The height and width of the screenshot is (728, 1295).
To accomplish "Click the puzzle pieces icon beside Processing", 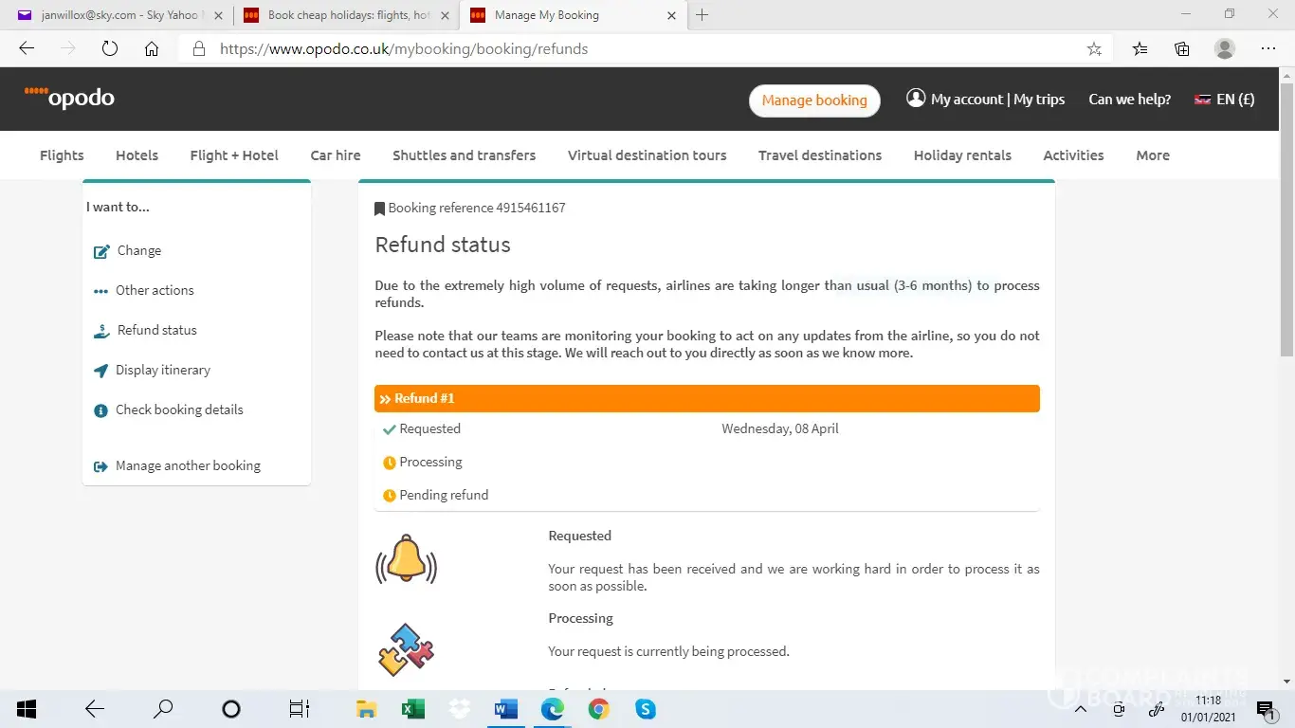I will pyautogui.click(x=407, y=649).
